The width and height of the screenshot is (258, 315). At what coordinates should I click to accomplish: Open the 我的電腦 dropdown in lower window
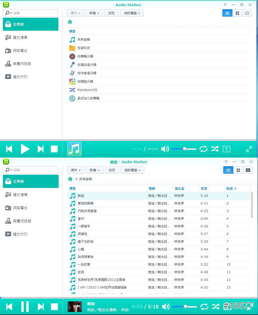[132, 170]
